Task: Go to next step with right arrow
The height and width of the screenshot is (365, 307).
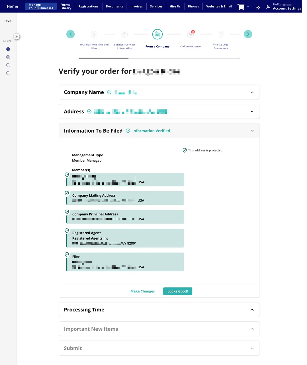Action: click(x=248, y=34)
